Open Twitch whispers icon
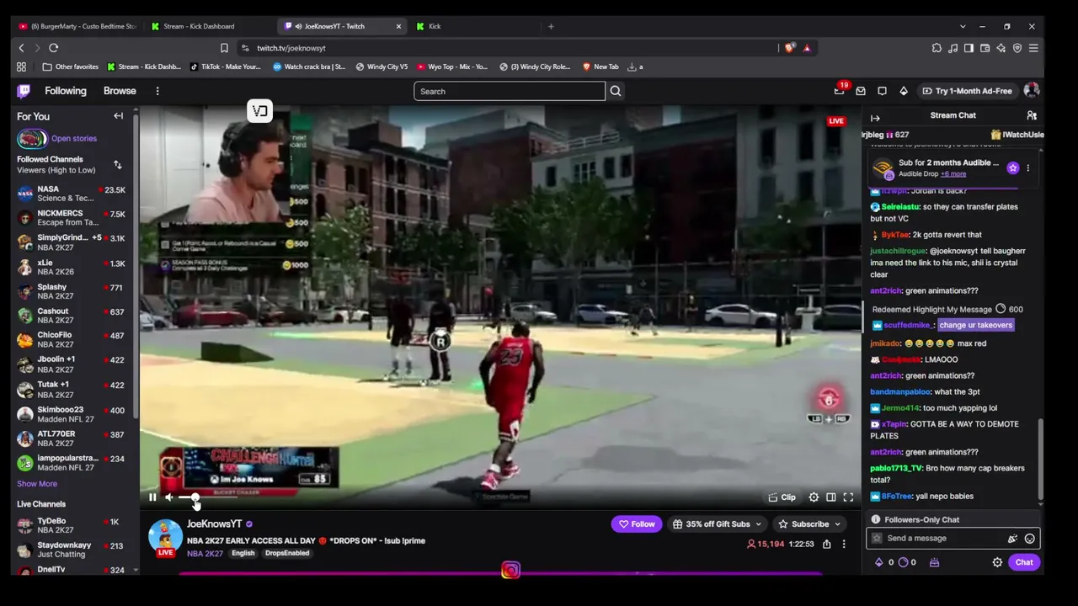Viewport: 1078px width, 606px height. 882,91
